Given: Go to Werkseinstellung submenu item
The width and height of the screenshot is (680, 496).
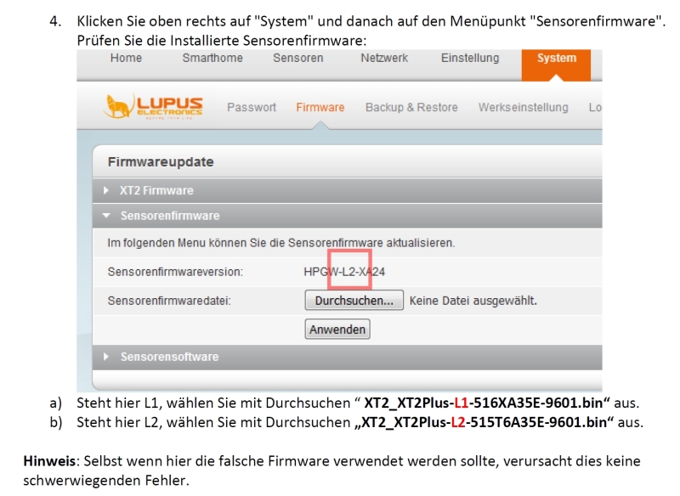Looking at the screenshot, I should pos(523,108).
